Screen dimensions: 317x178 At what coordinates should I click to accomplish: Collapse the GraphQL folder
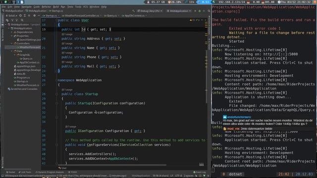tap(15, 55)
